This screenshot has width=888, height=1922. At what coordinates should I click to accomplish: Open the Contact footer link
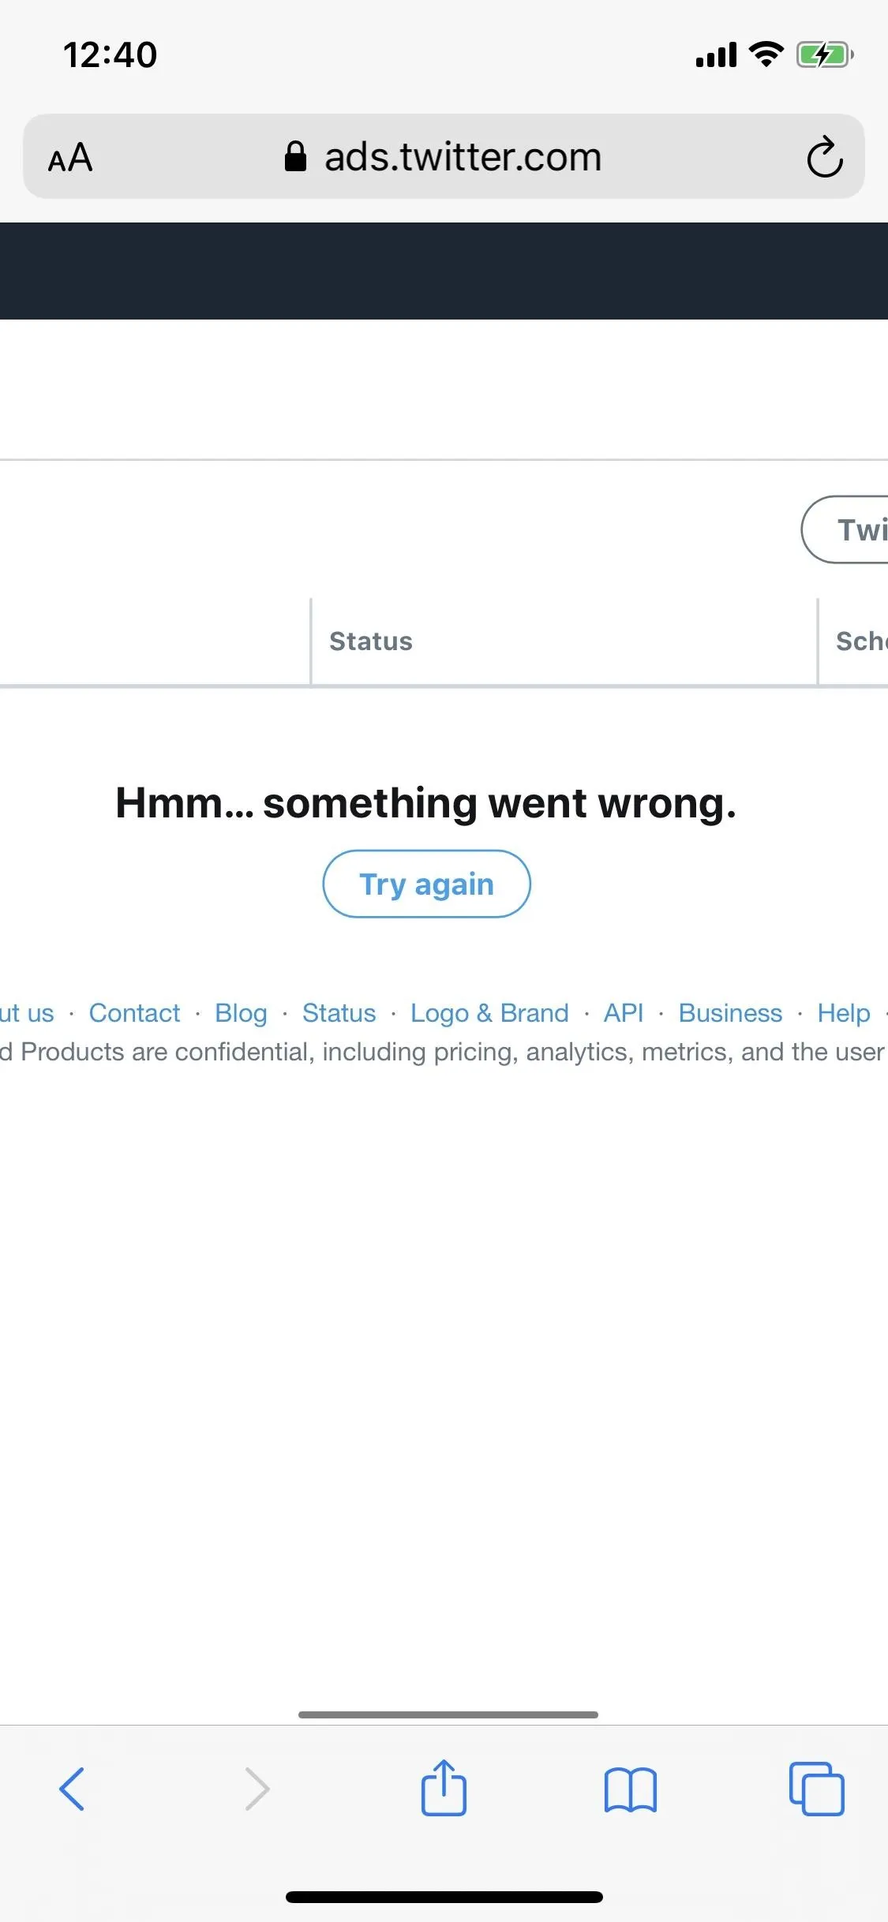(134, 1013)
